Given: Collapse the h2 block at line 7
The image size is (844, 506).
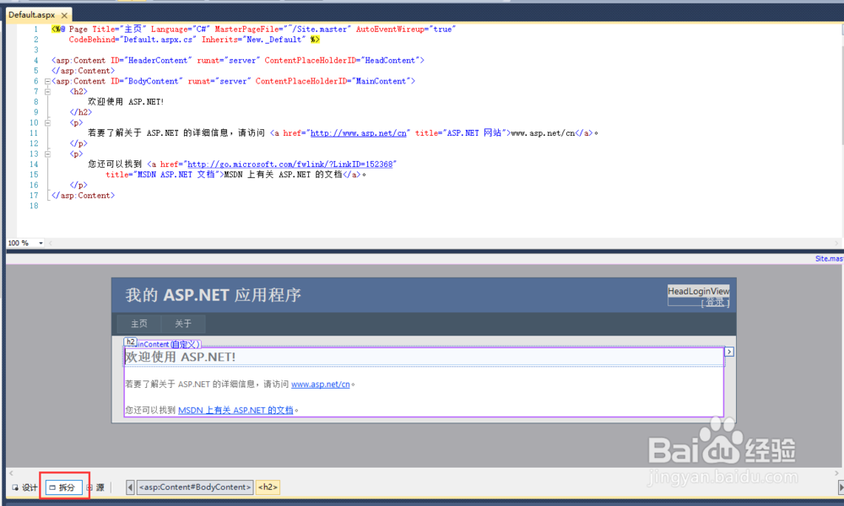Looking at the screenshot, I should 47,92.
